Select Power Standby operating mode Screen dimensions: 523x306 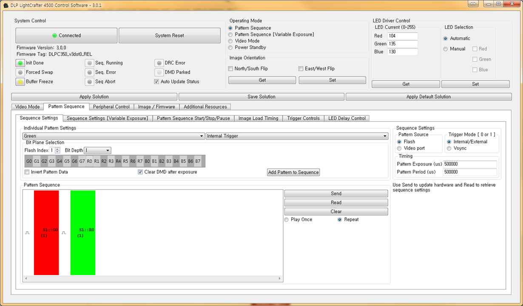pos(230,48)
